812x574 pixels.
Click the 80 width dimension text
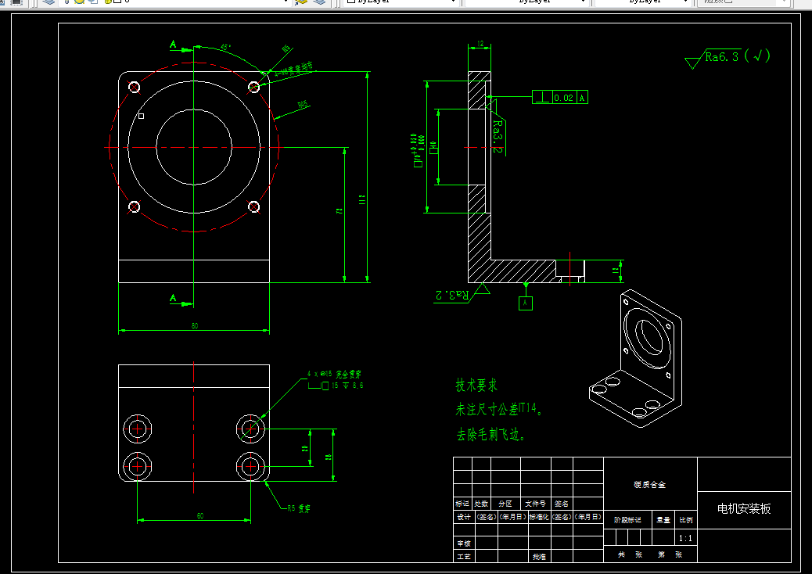[195, 325]
